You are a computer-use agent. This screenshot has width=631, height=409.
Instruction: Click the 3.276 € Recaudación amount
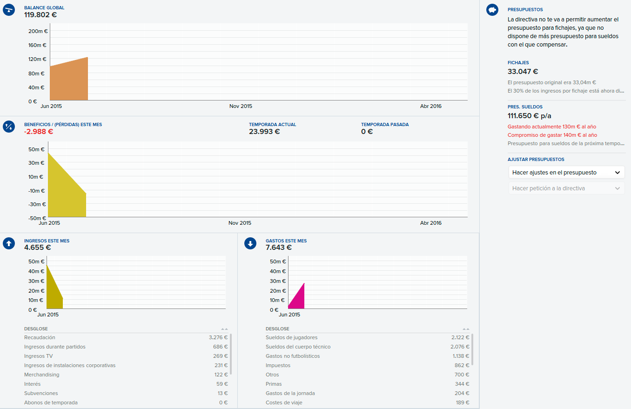(218, 337)
